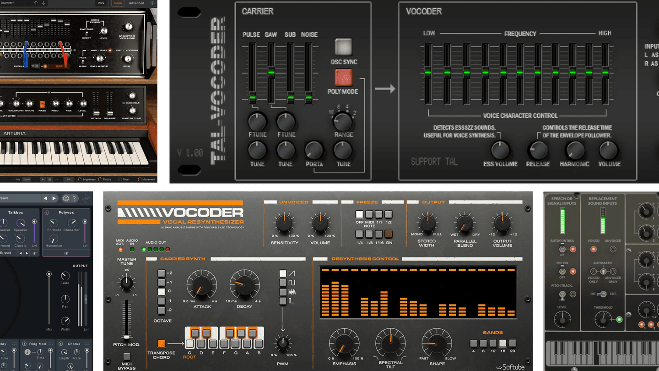Toggle Polyvox module power button
This screenshot has width=659, height=371.
point(48,213)
